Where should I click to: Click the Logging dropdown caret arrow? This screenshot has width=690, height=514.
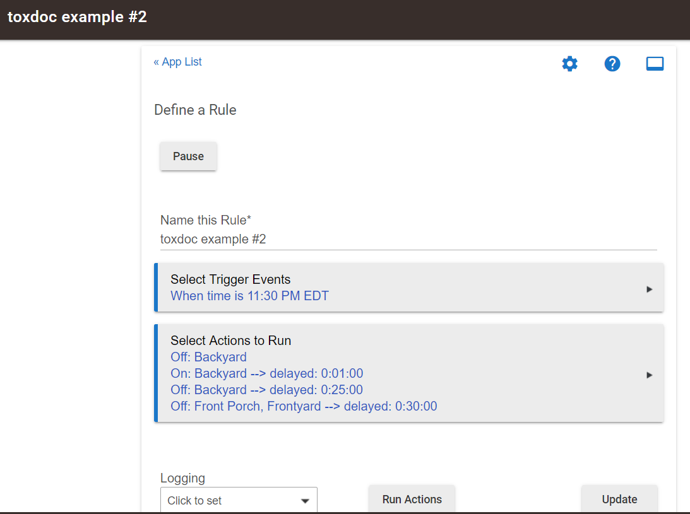(x=305, y=501)
